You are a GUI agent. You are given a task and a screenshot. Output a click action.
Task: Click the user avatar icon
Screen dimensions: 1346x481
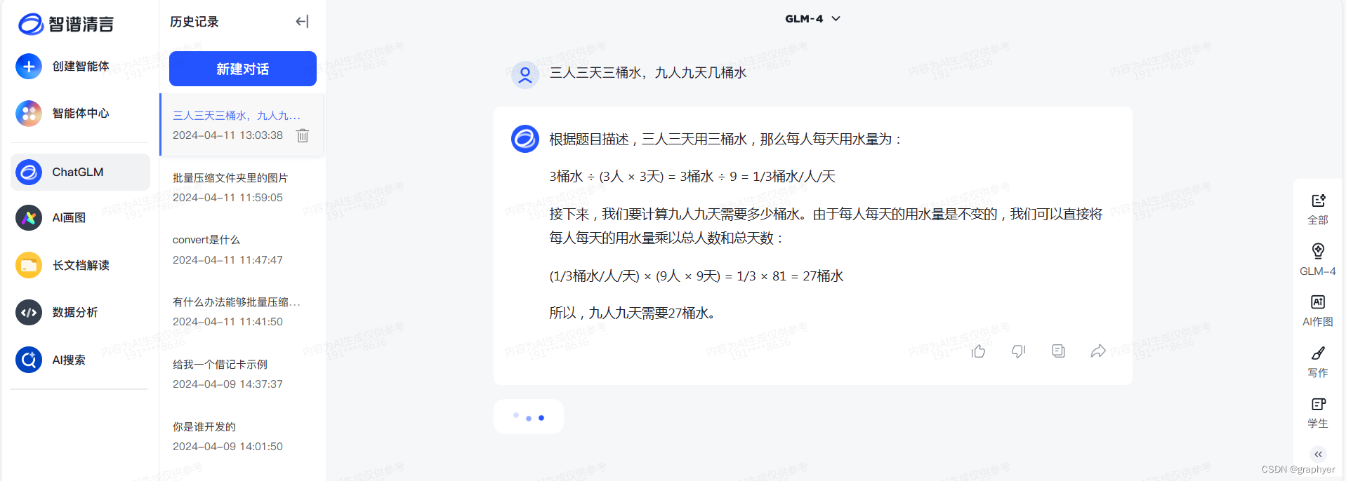tap(524, 75)
